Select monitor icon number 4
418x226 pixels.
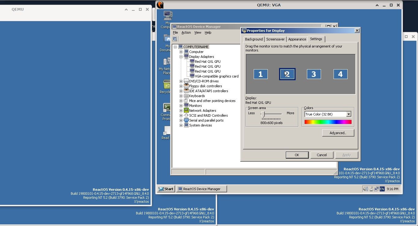(340, 74)
